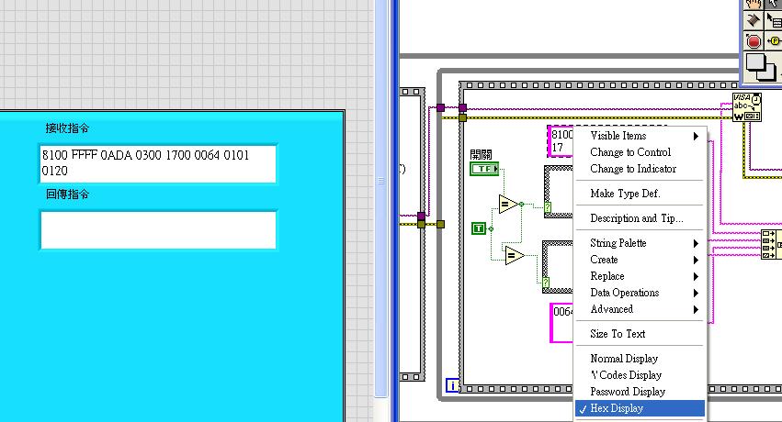Select the breakpoint stop-sign tool

753,41
